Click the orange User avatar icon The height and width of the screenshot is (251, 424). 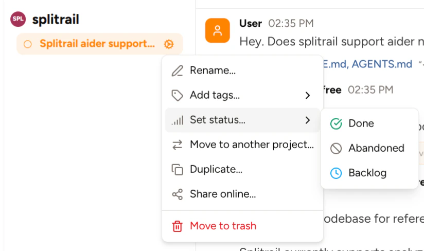218,30
